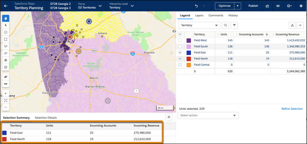Sort by Incoming Accounts column
307x144 pixels.
252,35
